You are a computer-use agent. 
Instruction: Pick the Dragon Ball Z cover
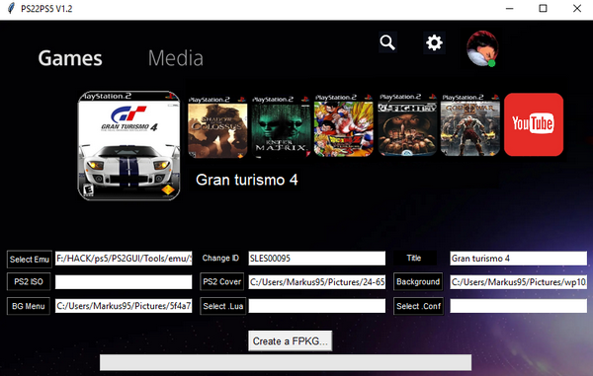[344, 125]
